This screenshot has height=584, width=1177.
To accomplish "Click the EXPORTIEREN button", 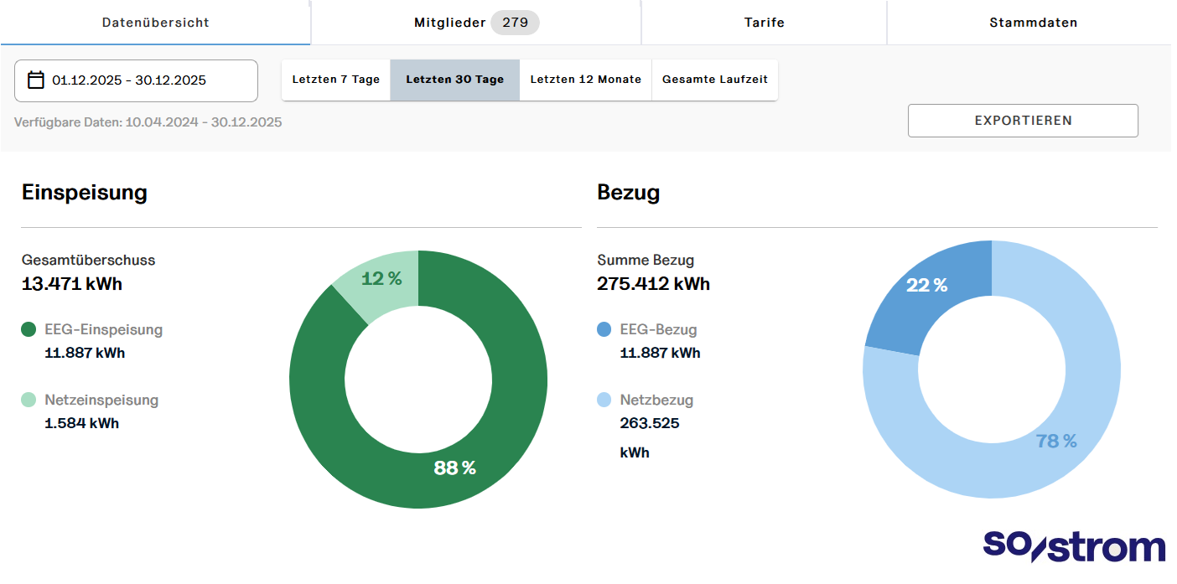I will click(x=1023, y=120).
